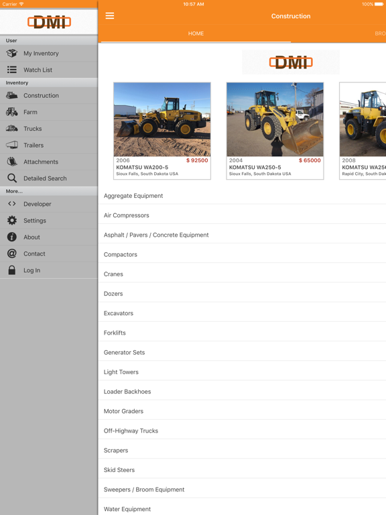
Task: Open Settings menu label
Action: (x=35, y=221)
